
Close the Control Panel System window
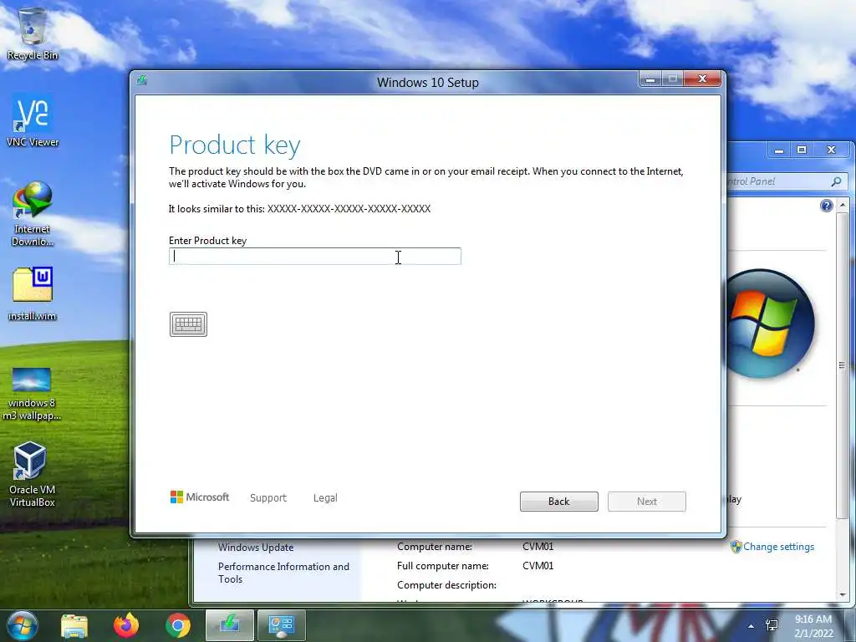[831, 150]
